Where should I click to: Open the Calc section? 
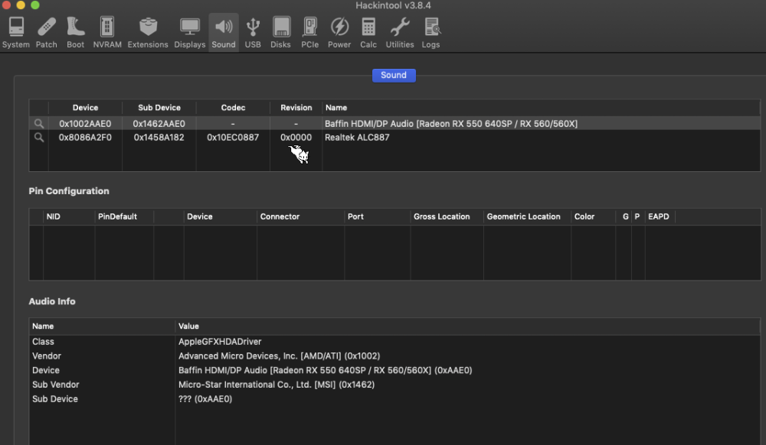coord(368,33)
